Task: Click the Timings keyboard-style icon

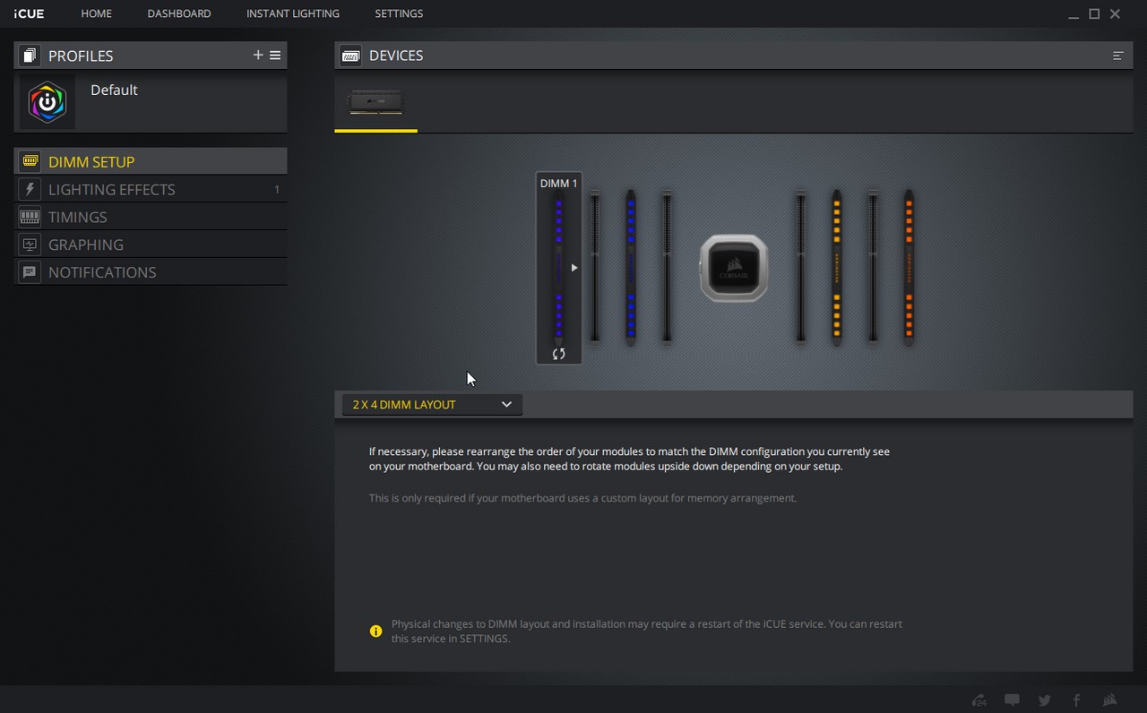Action: coord(30,217)
